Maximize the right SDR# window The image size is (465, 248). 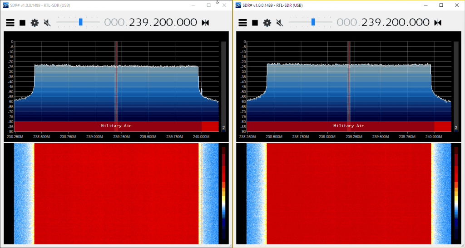(441, 5)
